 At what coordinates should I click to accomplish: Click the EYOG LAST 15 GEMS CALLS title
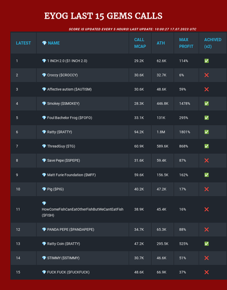pos(103,16)
